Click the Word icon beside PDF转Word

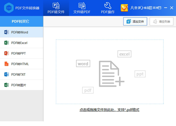pyautogui.click(x=6, y=32)
